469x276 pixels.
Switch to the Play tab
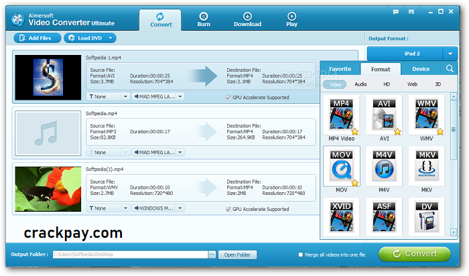tap(291, 20)
